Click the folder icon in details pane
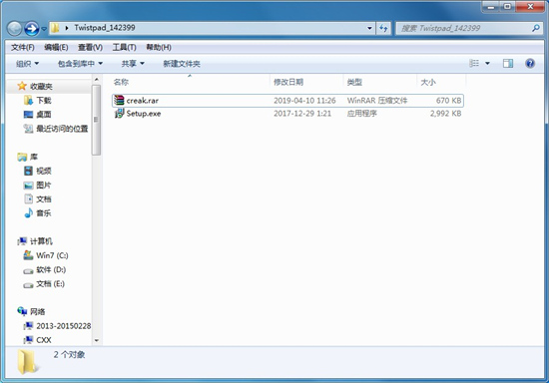549x383 pixels. click(27, 362)
